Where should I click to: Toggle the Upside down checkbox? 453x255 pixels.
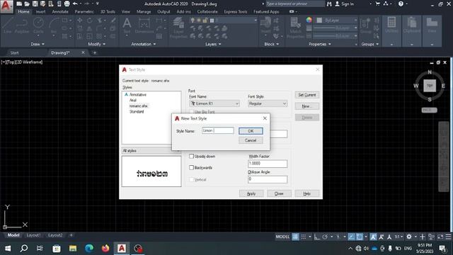coord(191,156)
